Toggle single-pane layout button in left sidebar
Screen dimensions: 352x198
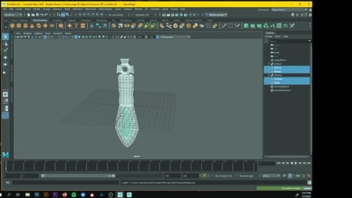click(x=5, y=94)
